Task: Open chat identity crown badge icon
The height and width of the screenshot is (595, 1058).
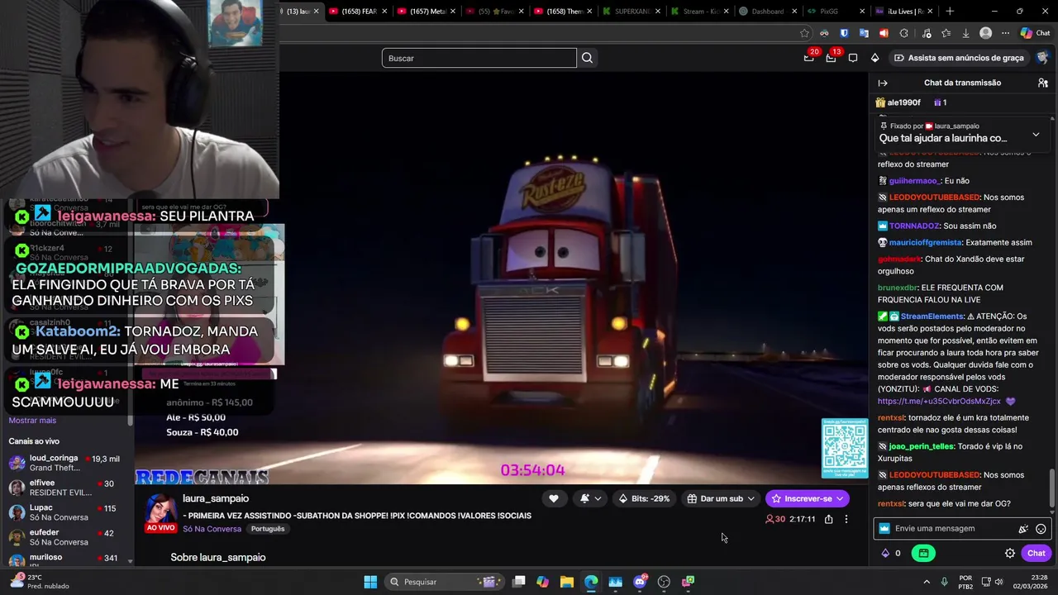Action: click(x=884, y=529)
